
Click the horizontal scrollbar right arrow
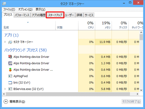pos(137,94)
